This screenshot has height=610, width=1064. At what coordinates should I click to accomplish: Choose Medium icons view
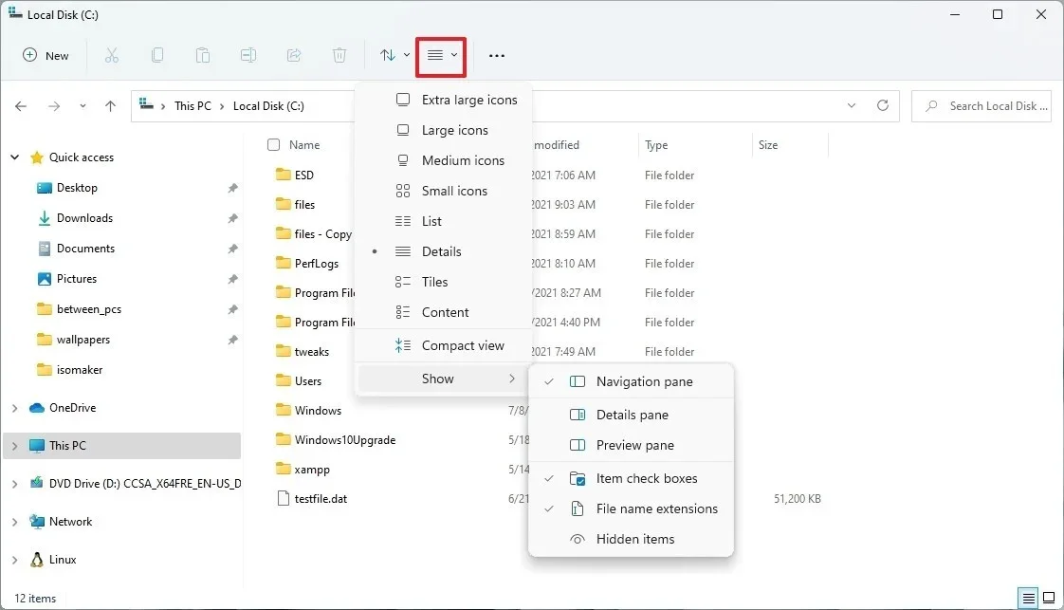coord(443,161)
